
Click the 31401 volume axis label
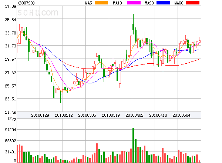10,152
